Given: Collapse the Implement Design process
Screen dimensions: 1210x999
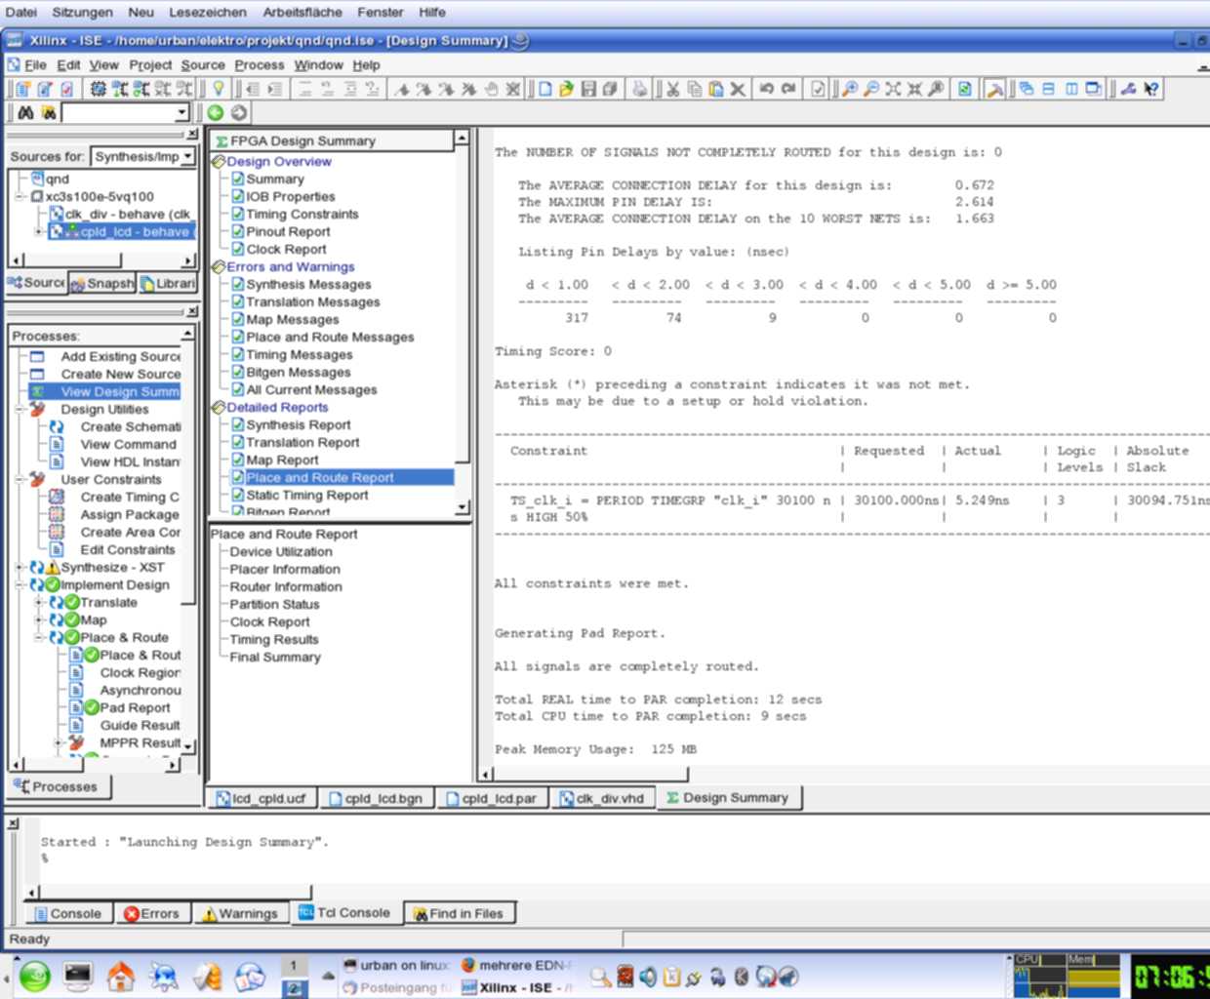Looking at the screenshot, I should pos(20,584).
